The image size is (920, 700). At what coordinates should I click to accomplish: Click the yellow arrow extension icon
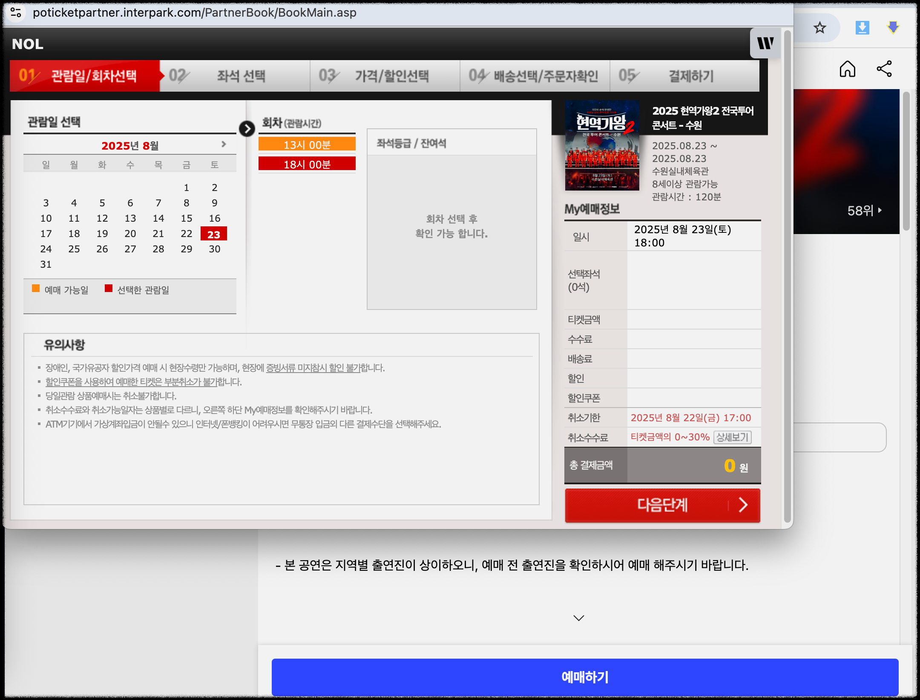tap(893, 28)
